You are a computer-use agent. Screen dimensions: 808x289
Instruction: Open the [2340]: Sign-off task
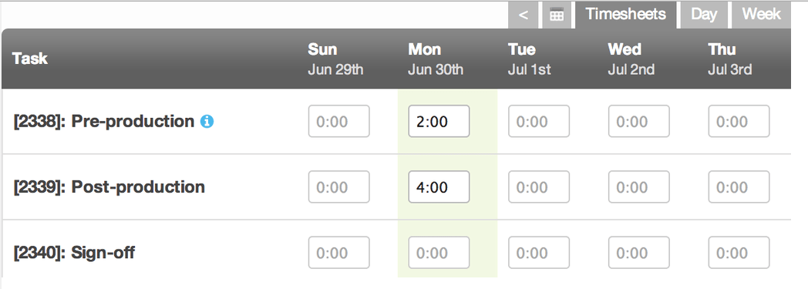[x=74, y=253]
